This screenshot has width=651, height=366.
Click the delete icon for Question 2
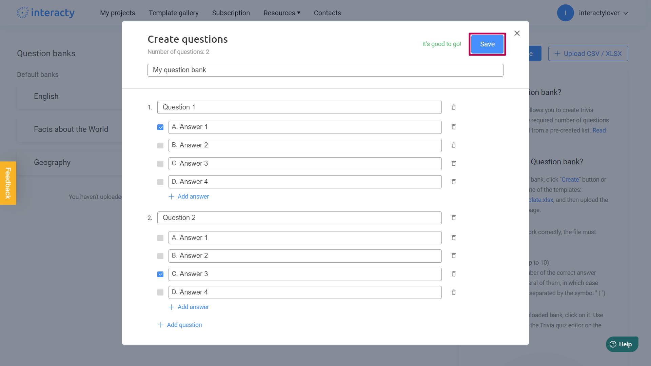[454, 218]
